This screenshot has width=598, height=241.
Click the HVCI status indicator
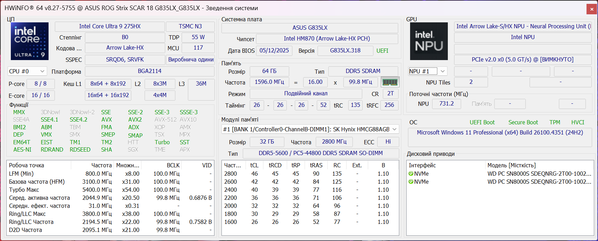578,122
